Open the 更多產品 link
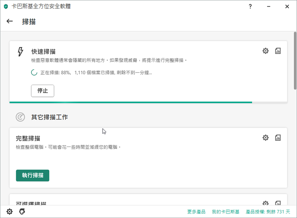 tap(196, 212)
